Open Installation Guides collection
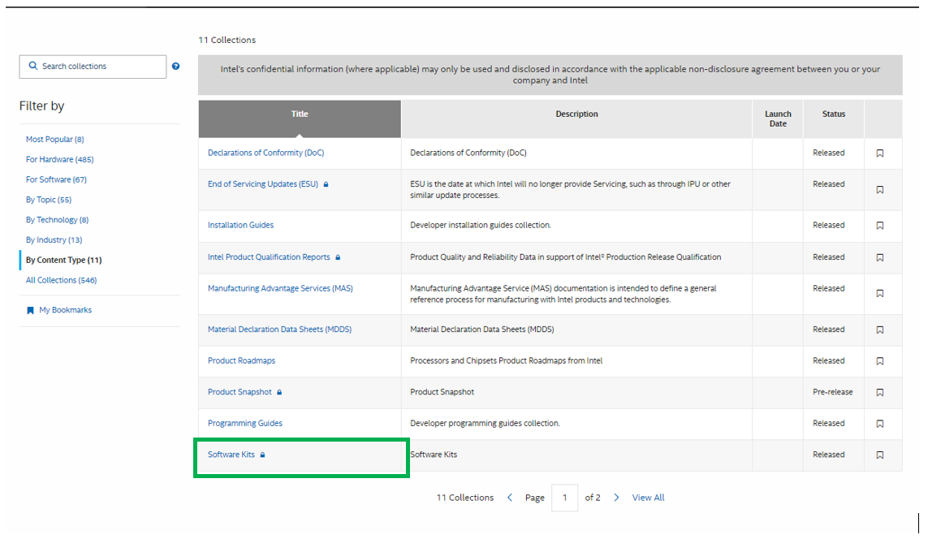This screenshot has height=552, width=928. [x=240, y=225]
